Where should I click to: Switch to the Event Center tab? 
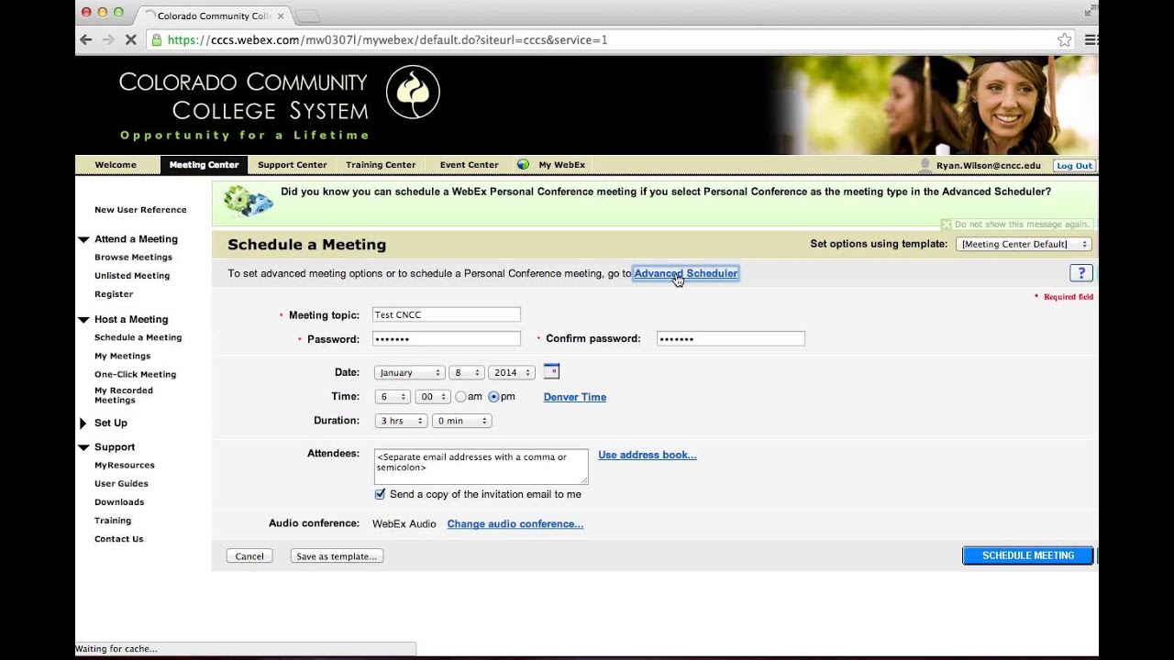pos(469,165)
